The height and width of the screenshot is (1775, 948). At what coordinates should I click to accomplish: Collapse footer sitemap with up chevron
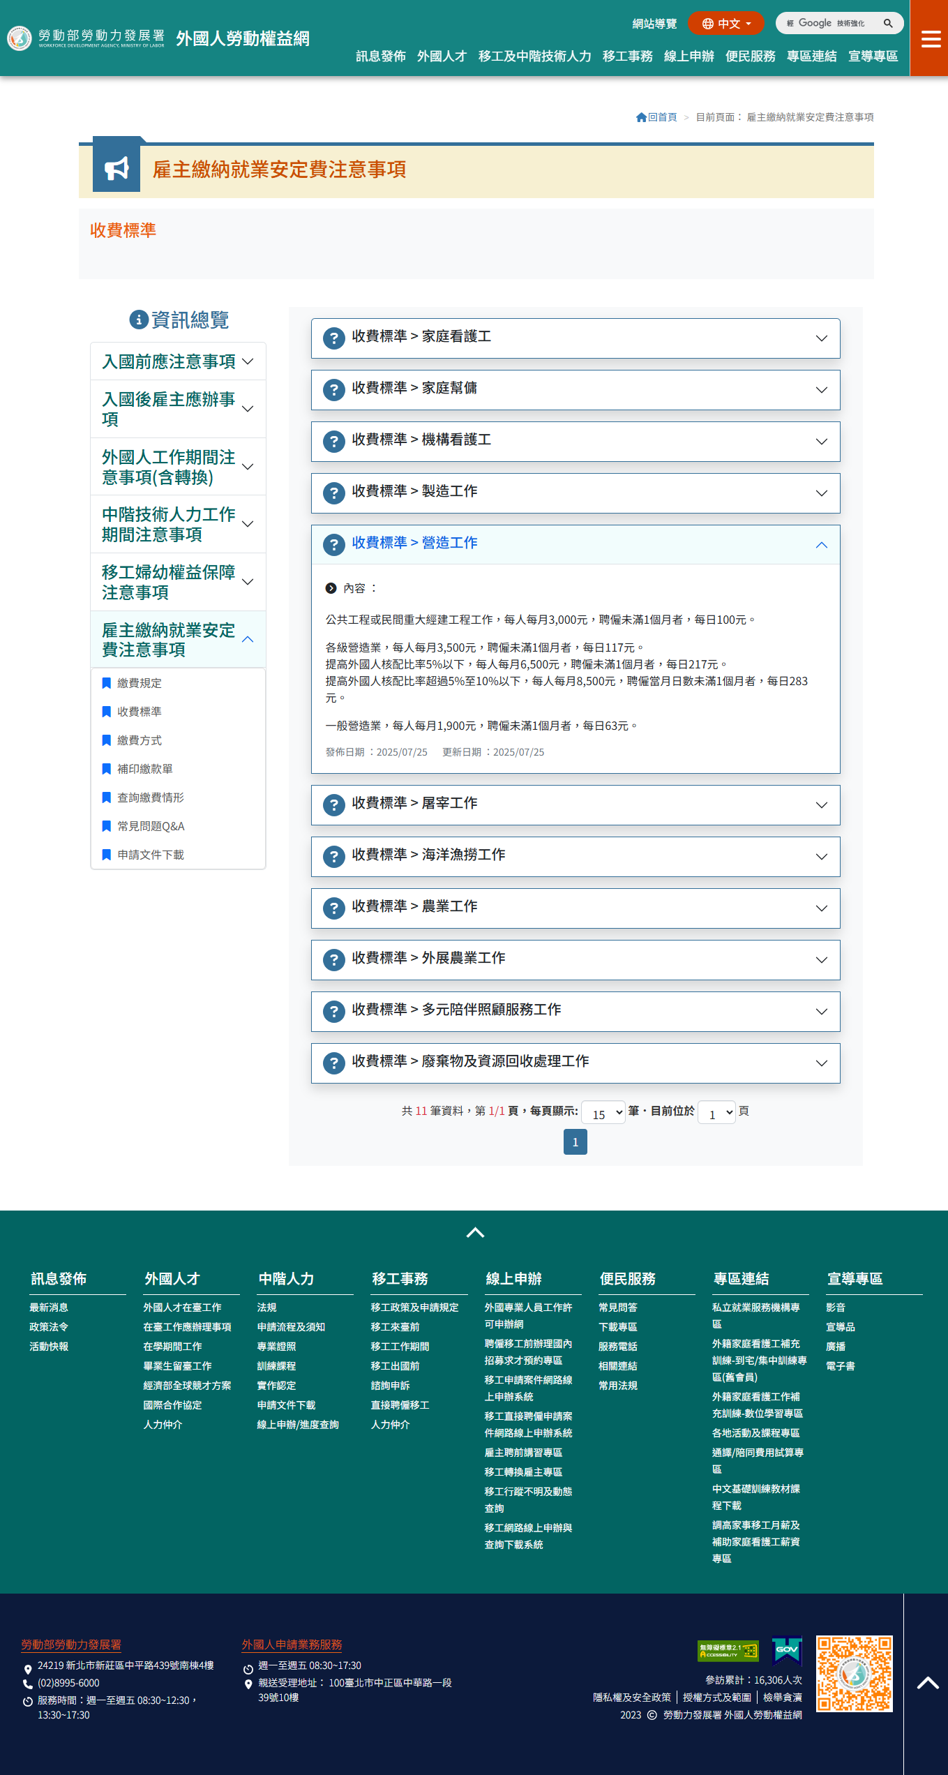(475, 1232)
